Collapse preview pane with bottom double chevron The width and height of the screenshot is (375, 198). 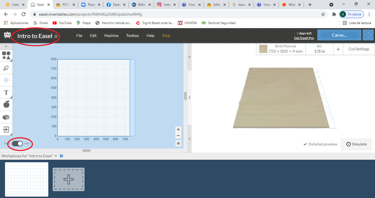[189, 139]
